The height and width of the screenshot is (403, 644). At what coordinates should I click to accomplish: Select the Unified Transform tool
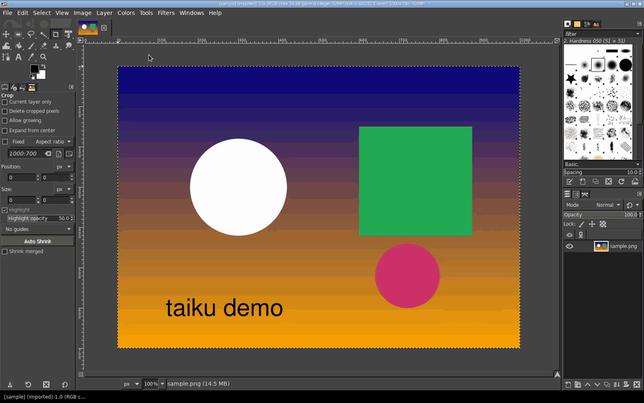(68, 34)
